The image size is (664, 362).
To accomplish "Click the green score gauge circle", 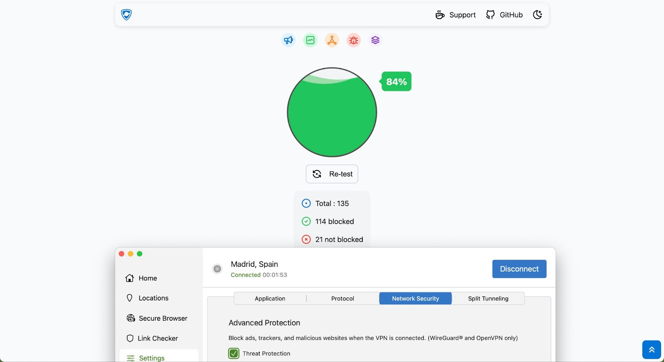I will [332, 112].
